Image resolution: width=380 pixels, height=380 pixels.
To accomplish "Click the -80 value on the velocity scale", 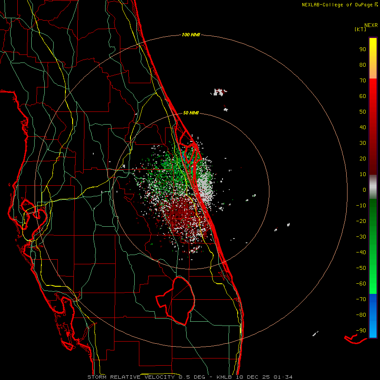I will (361, 315).
